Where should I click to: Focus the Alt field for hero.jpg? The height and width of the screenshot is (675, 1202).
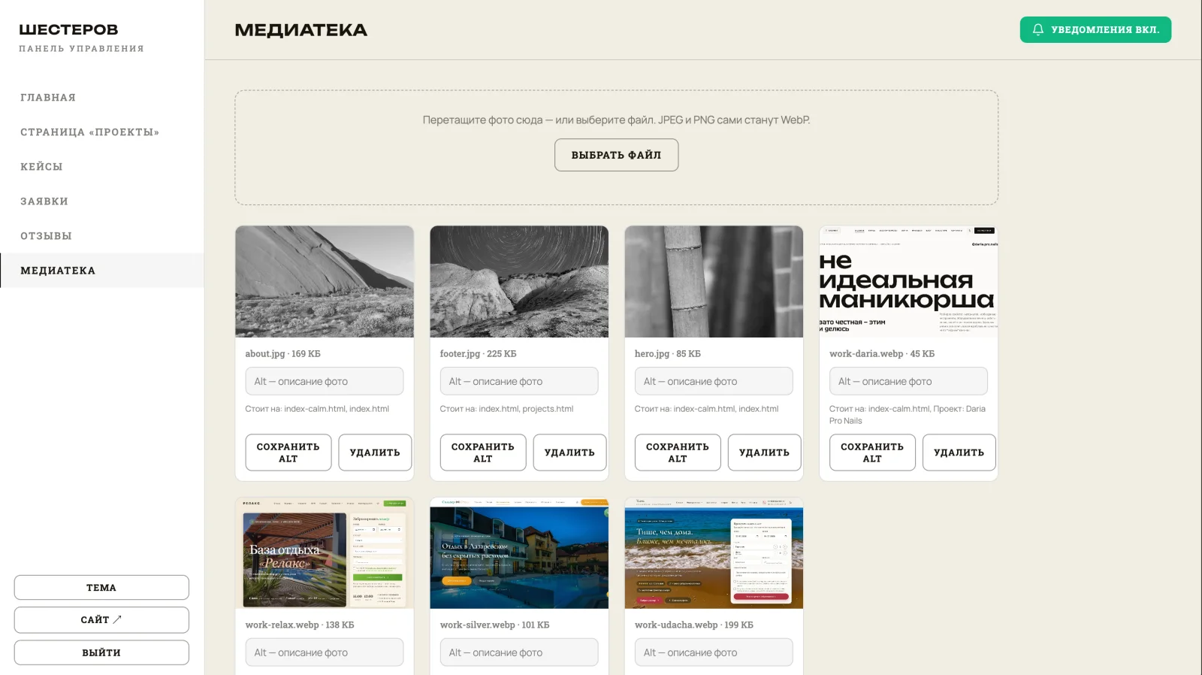pos(714,381)
